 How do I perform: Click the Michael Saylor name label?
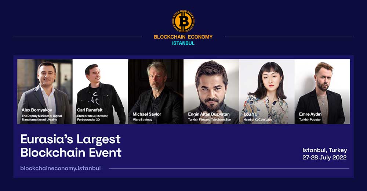(x=147, y=114)
